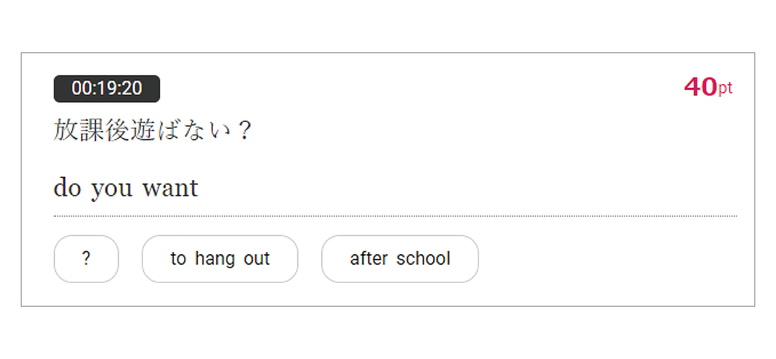Click the red 40pt score indicator
Viewport: 776px width, 359px height.
point(708,88)
